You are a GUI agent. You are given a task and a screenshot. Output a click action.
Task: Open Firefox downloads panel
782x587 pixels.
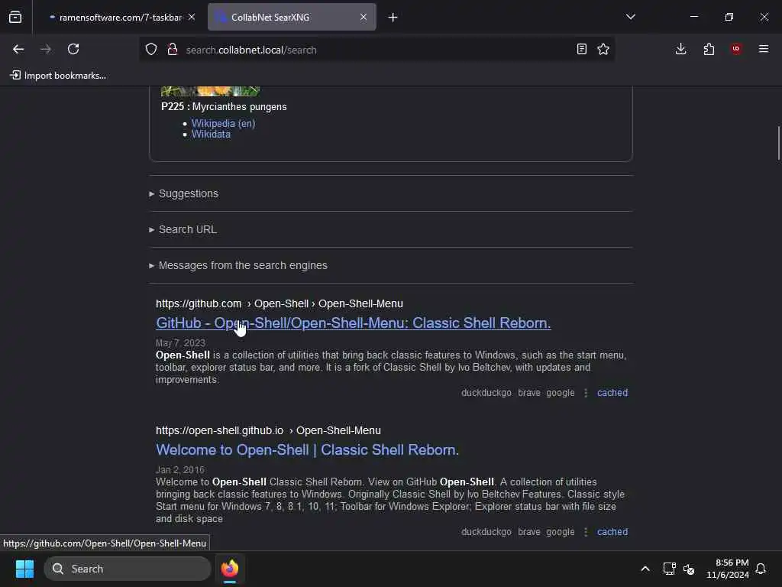pos(680,49)
